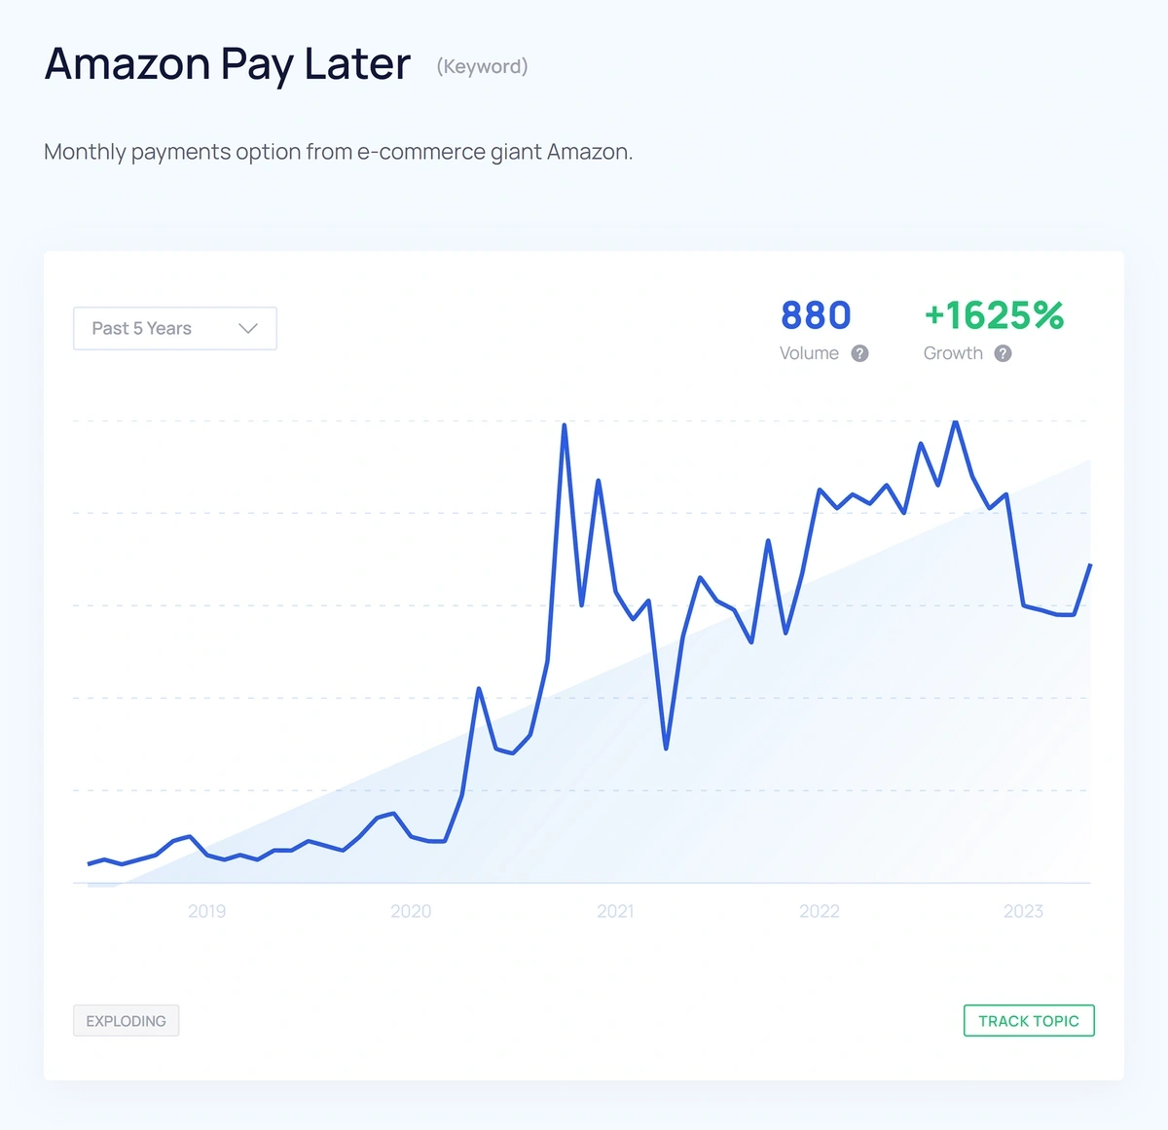Click the 880 volume value
The height and width of the screenshot is (1130, 1168).
pos(816,315)
